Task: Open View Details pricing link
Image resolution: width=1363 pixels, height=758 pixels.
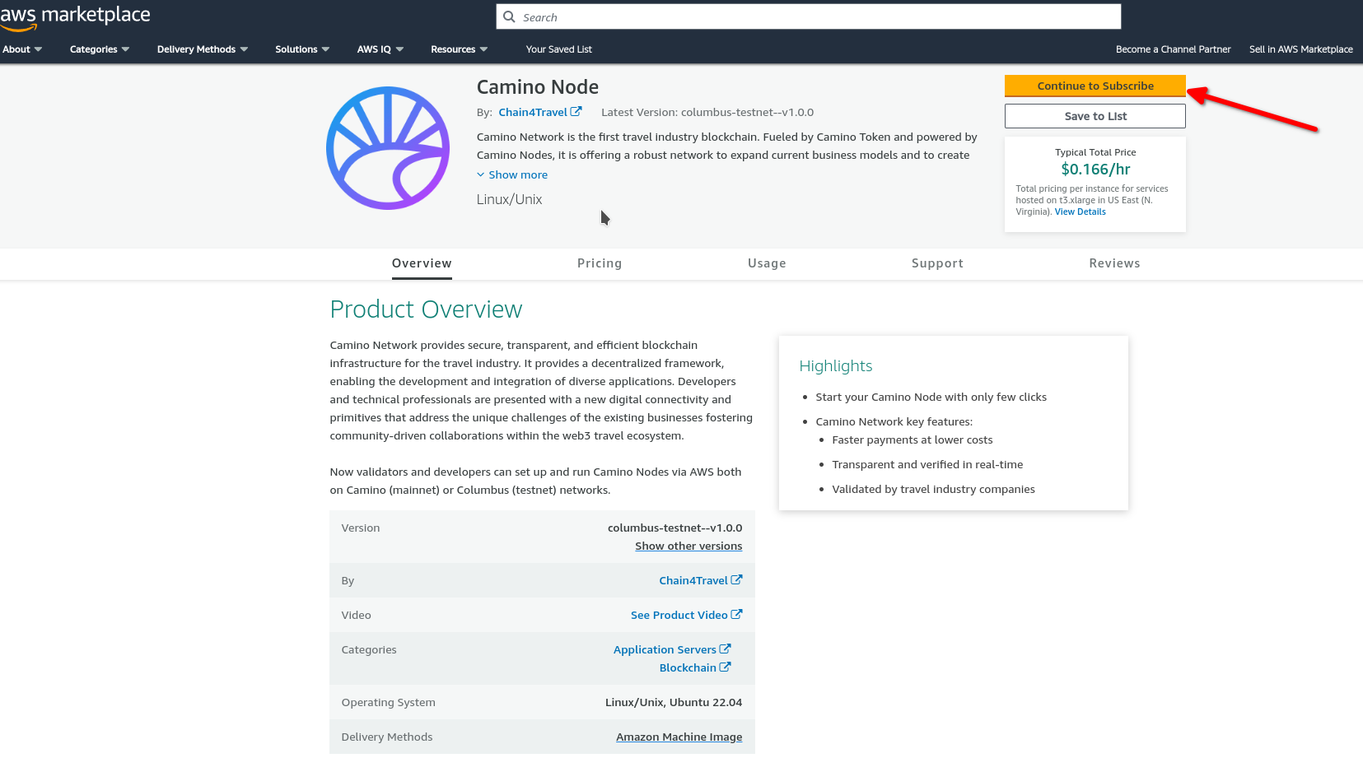Action: (1080, 212)
